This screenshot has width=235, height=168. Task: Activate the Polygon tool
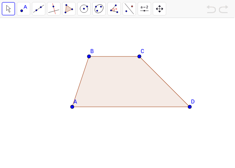69,9
